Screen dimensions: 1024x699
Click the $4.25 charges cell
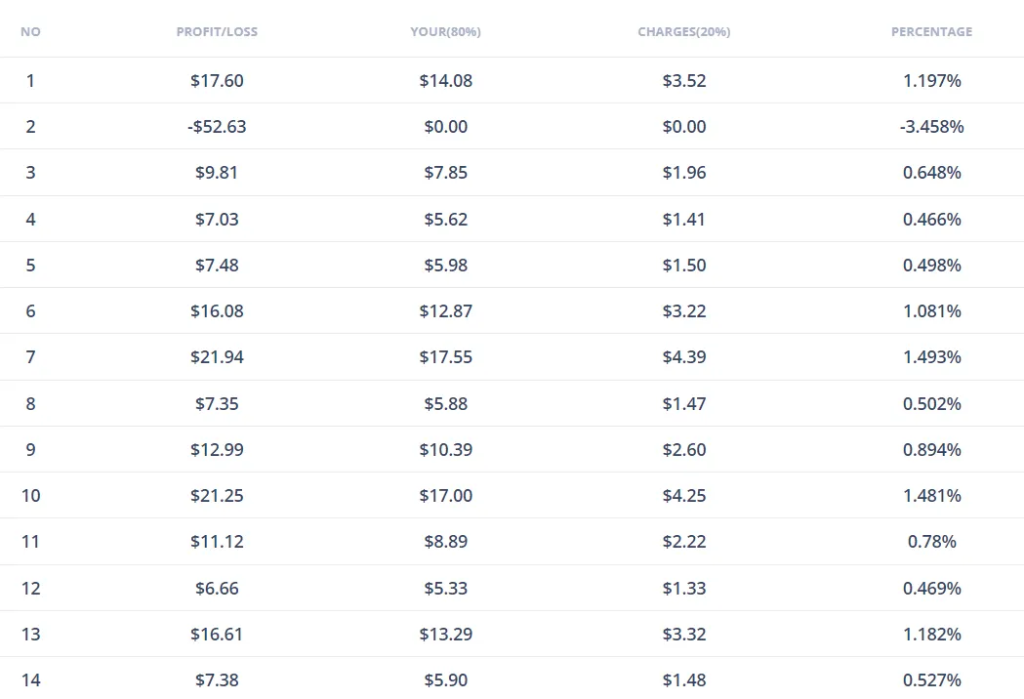[683, 495]
